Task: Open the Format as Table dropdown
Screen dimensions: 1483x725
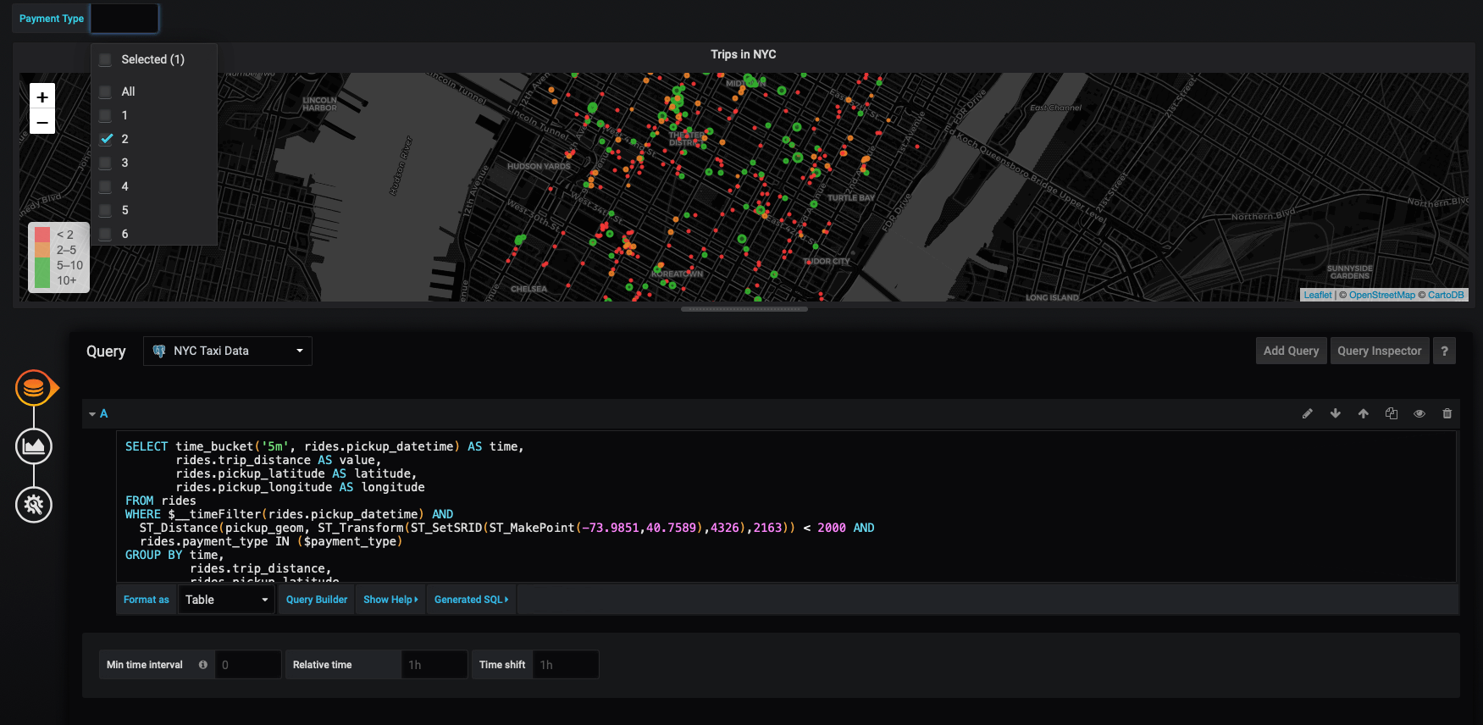Action: point(226,600)
